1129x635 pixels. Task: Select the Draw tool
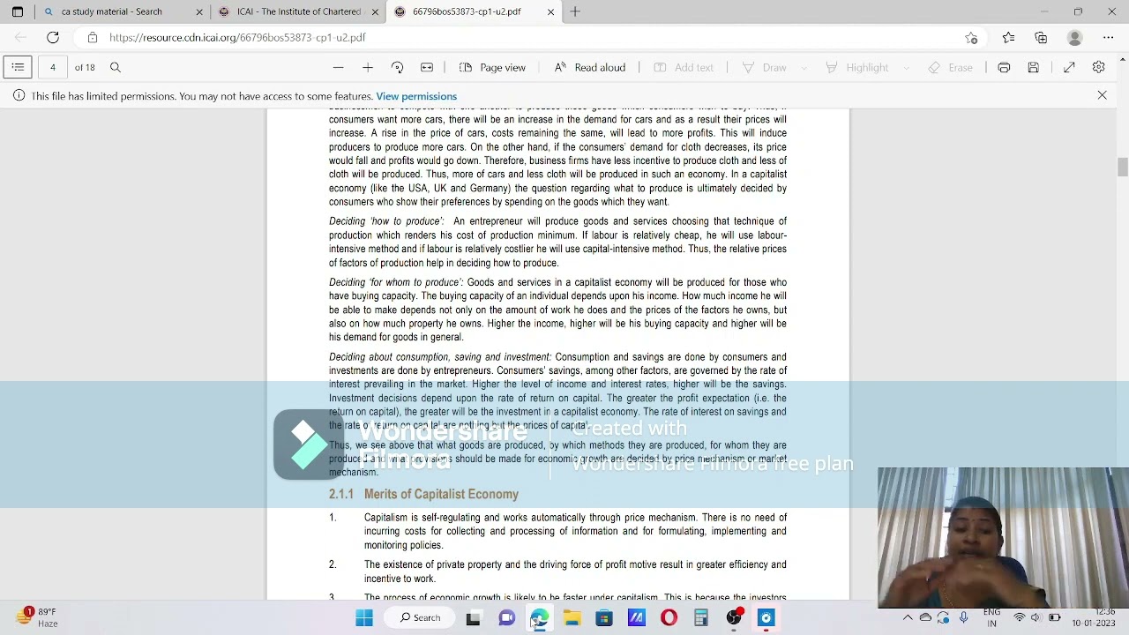coord(765,67)
